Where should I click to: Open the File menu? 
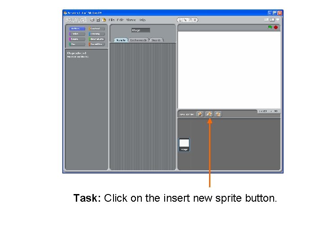[111, 20]
